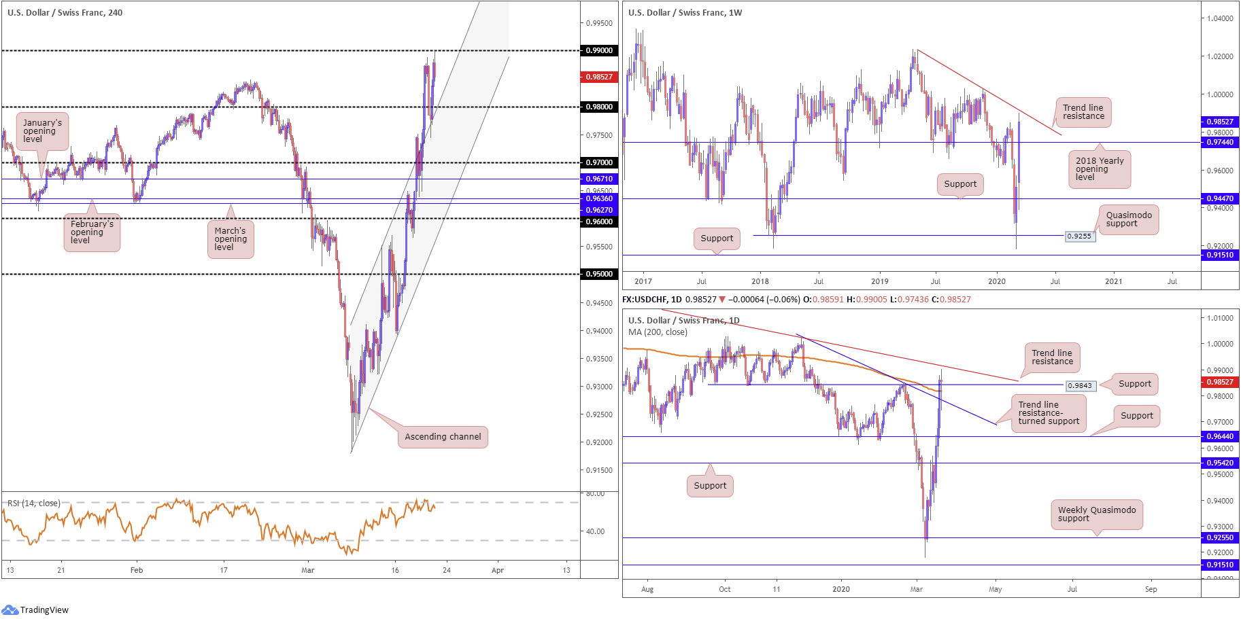
Task: Click the 'RSI (14, close)' indicator title
Action: pos(34,503)
